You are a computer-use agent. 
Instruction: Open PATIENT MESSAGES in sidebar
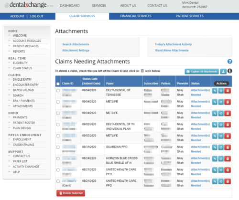tap(26, 46)
